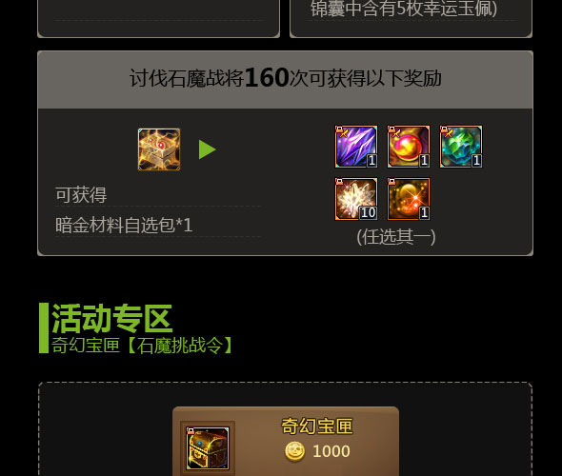Image resolution: width=562 pixels, height=476 pixels.
Task: Click the 奇幻宝匣 product title
Action: [317, 426]
